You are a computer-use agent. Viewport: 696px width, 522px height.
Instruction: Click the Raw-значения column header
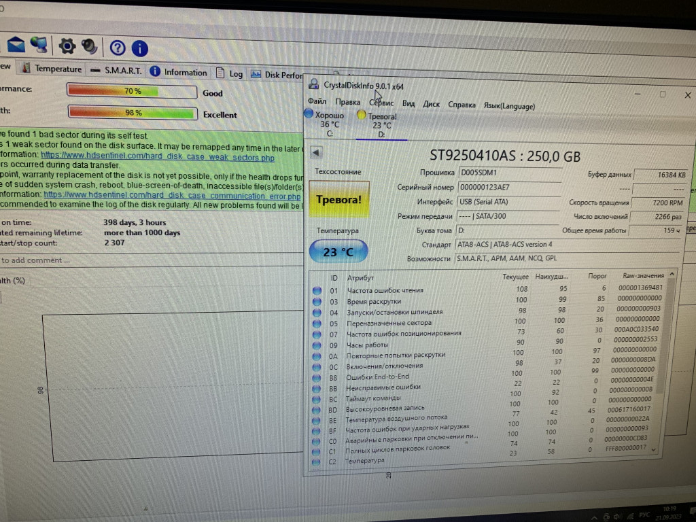pyautogui.click(x=643, y=275)
